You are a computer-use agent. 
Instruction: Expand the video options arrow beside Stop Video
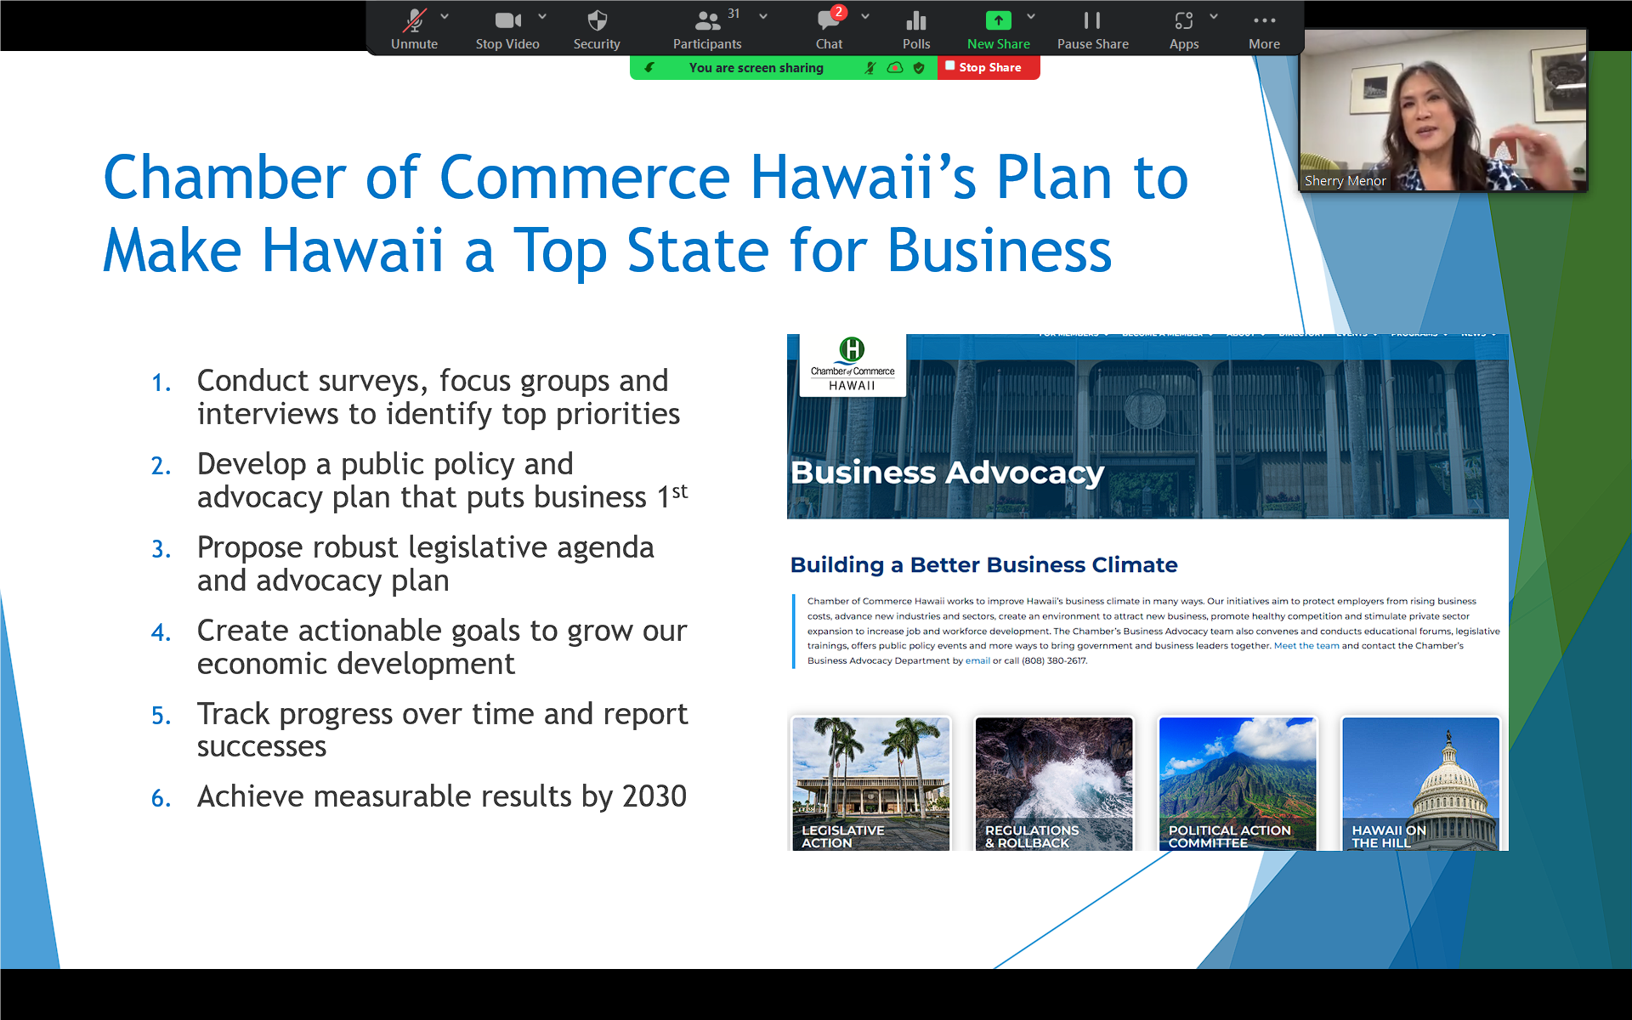pyautogui.click(x=542, y=16)
